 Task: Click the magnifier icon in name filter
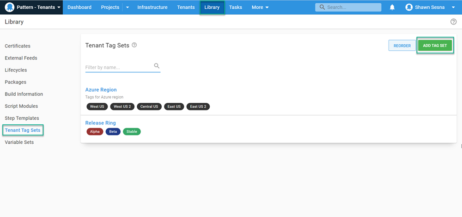(157, 66)
